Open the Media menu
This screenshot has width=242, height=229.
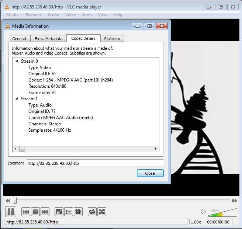tap(12, 15)
